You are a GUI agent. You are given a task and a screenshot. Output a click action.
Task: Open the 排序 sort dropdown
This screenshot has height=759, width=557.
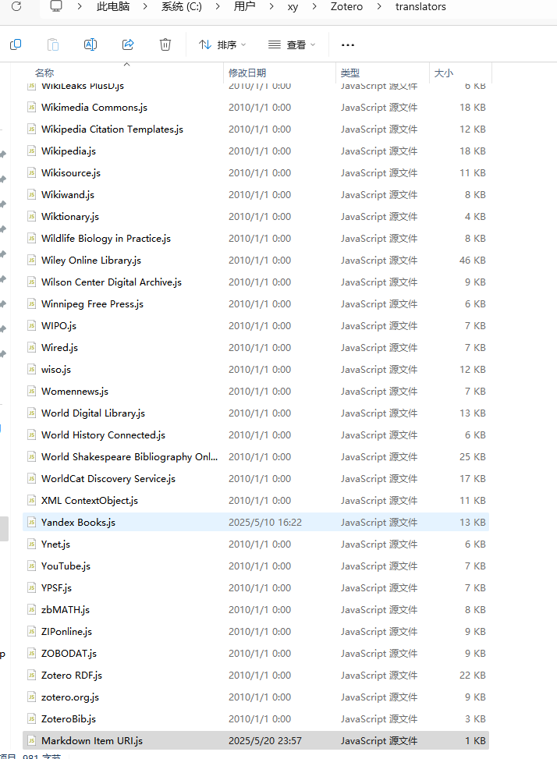point(222,44)
